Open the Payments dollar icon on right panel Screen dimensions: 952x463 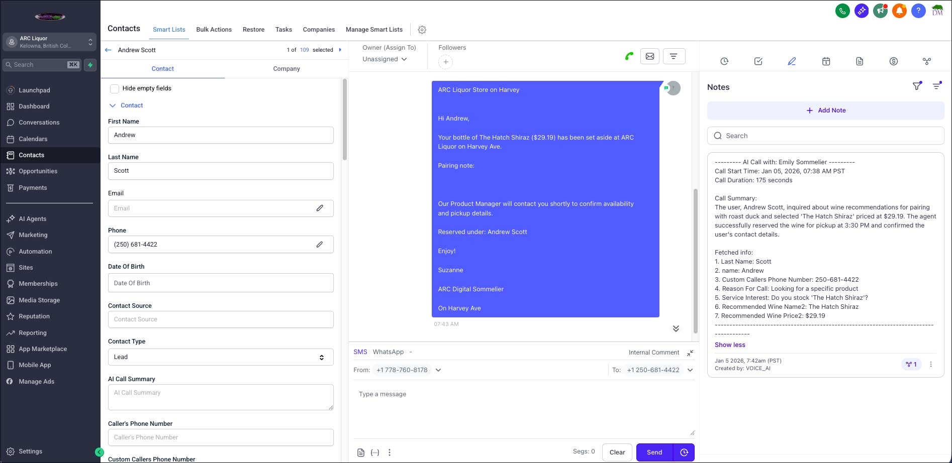click(894, 61)
